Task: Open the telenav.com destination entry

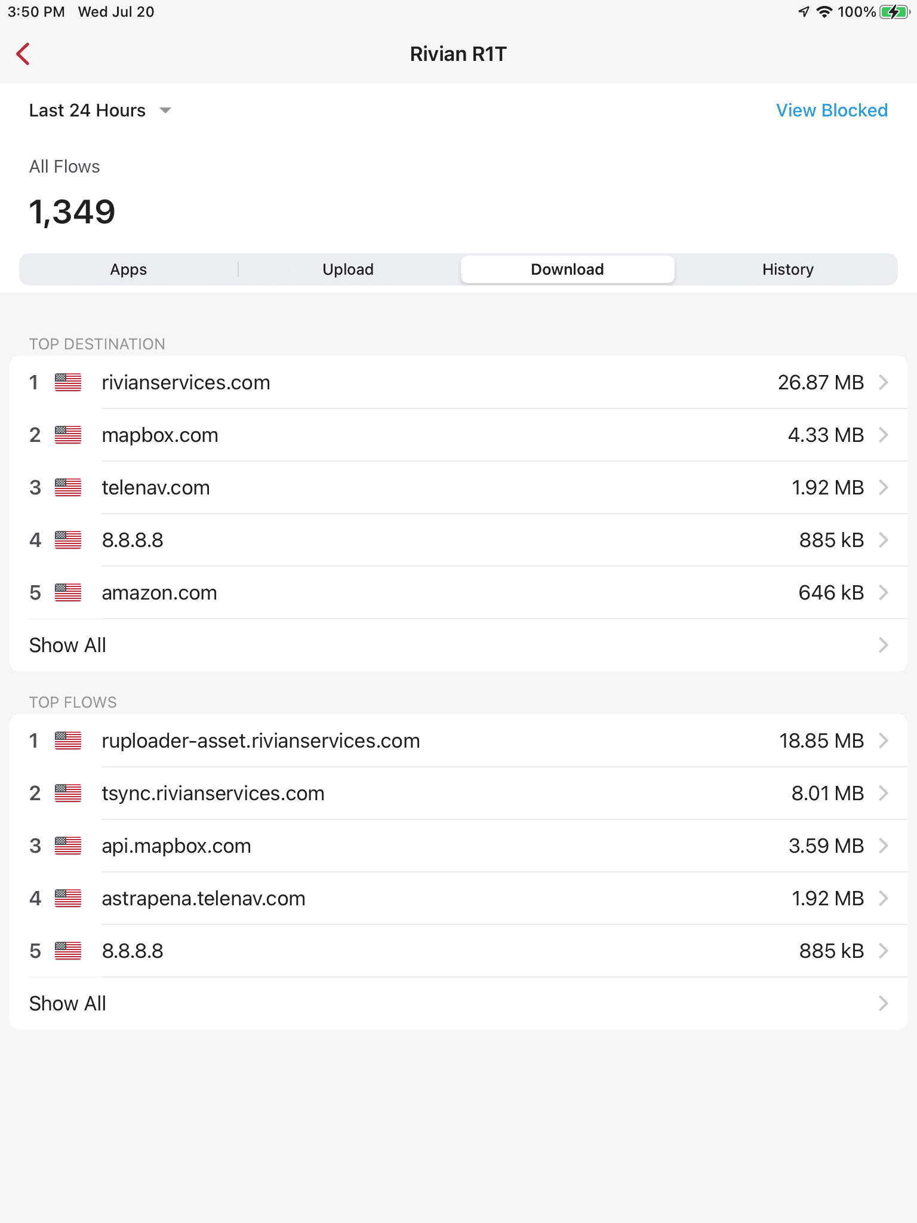Action: click(x=458, y=487)
